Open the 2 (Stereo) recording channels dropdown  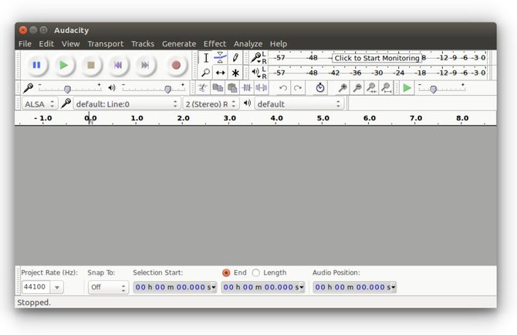pos(211,104)
